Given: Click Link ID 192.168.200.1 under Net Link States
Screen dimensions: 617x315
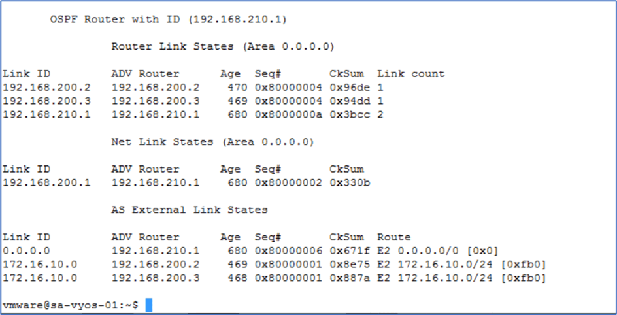Looking at the screenshot, I should [46, 182].
